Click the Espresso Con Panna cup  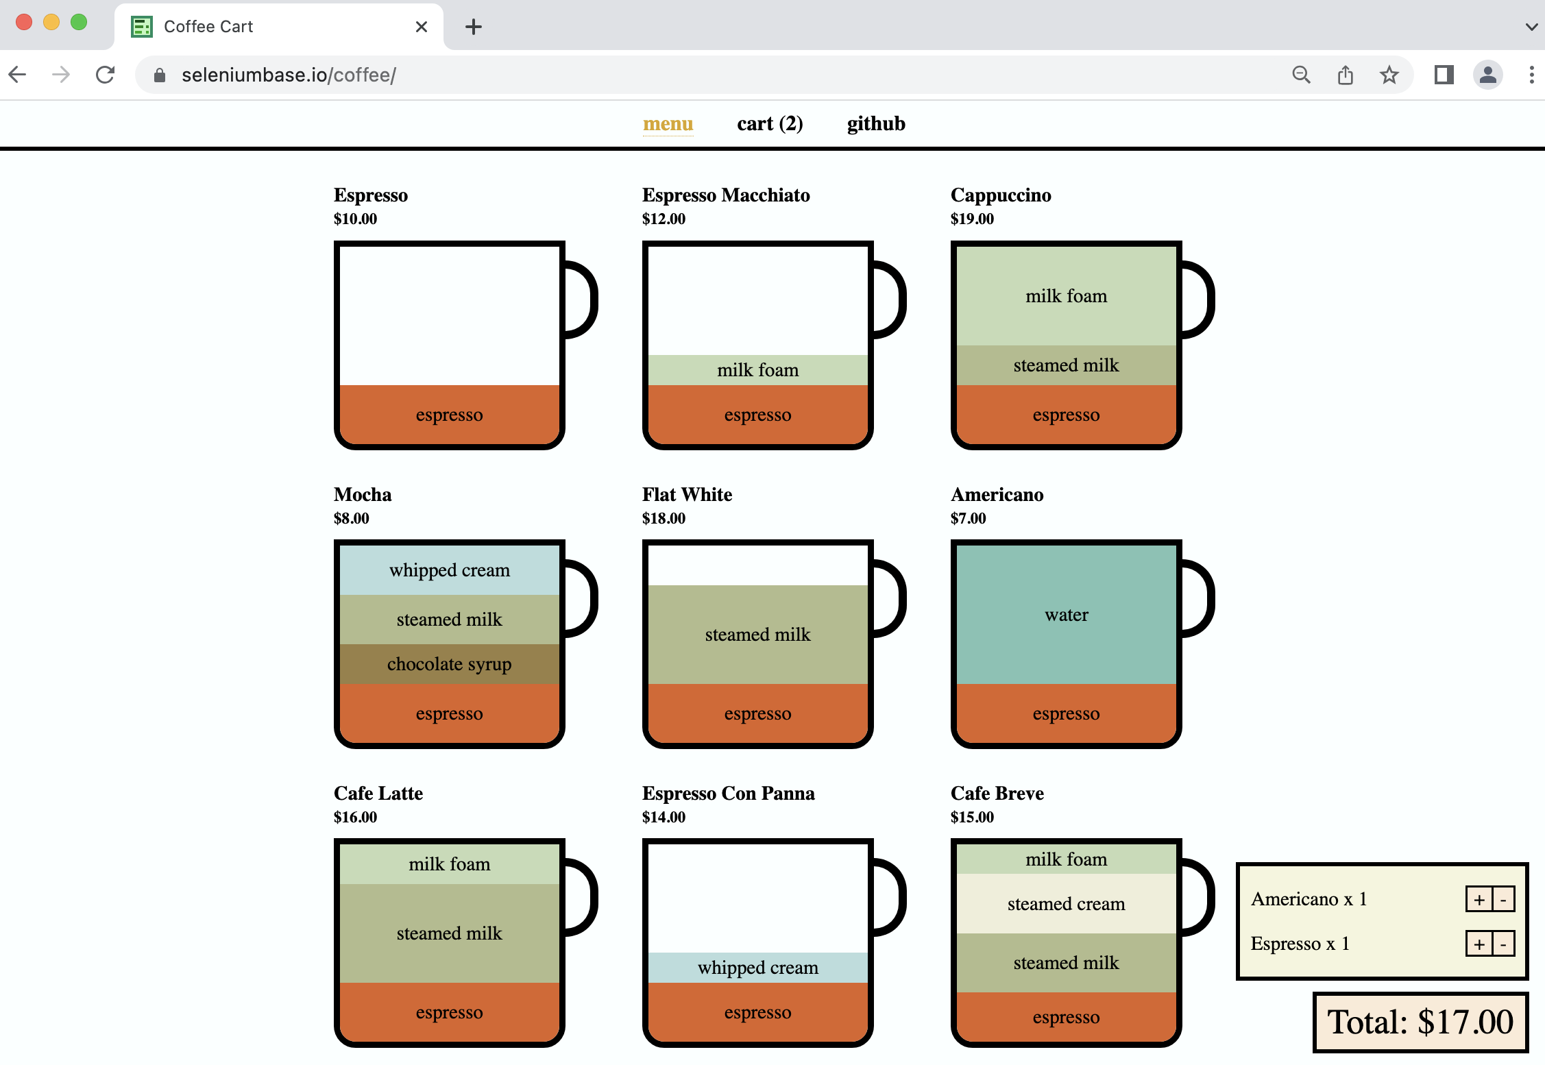[757, 942]
